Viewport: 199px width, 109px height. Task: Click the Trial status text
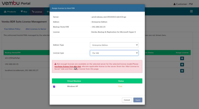click(x=120, y=86)
